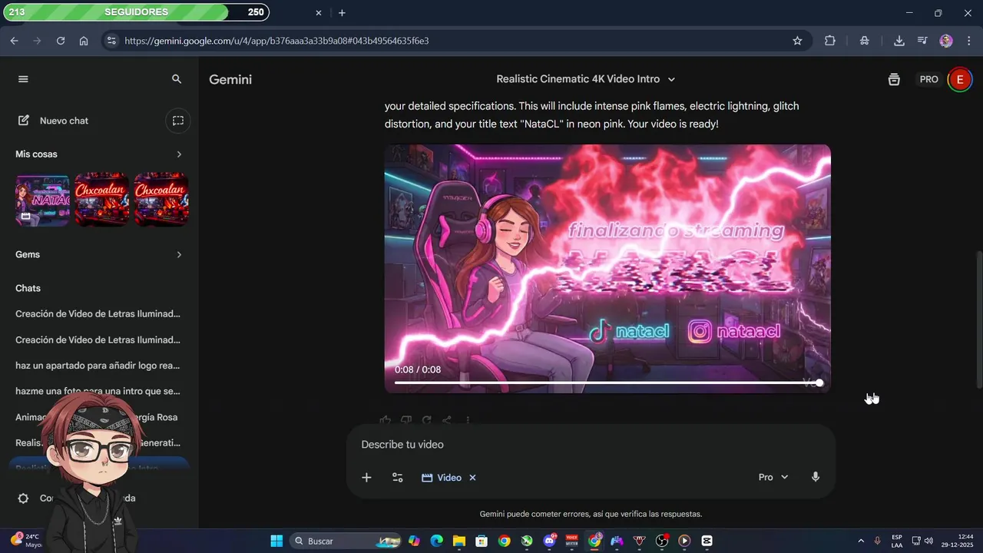Remove the Video tool chip with its X
This screenshot has height=553, width=983.
(x=472, y=478)
